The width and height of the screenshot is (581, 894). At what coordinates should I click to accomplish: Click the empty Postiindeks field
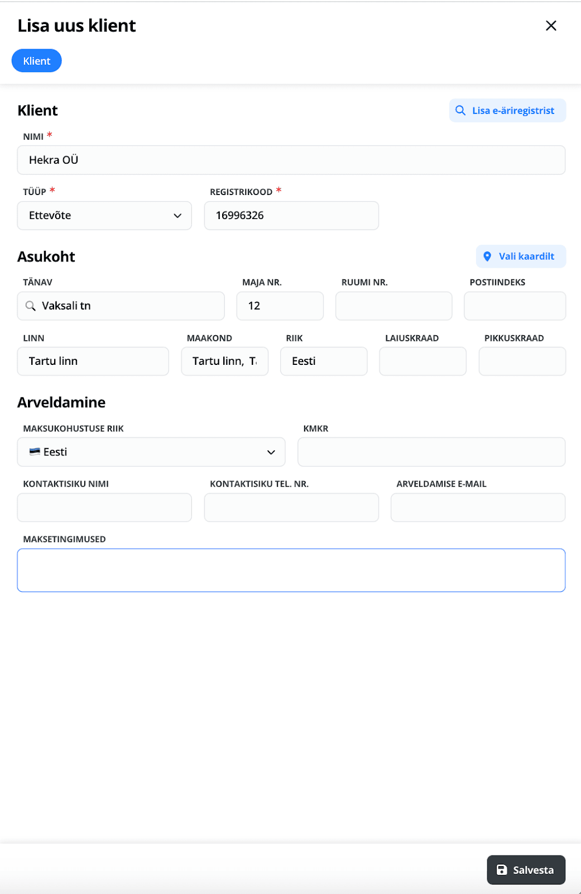tap(515, 306)
